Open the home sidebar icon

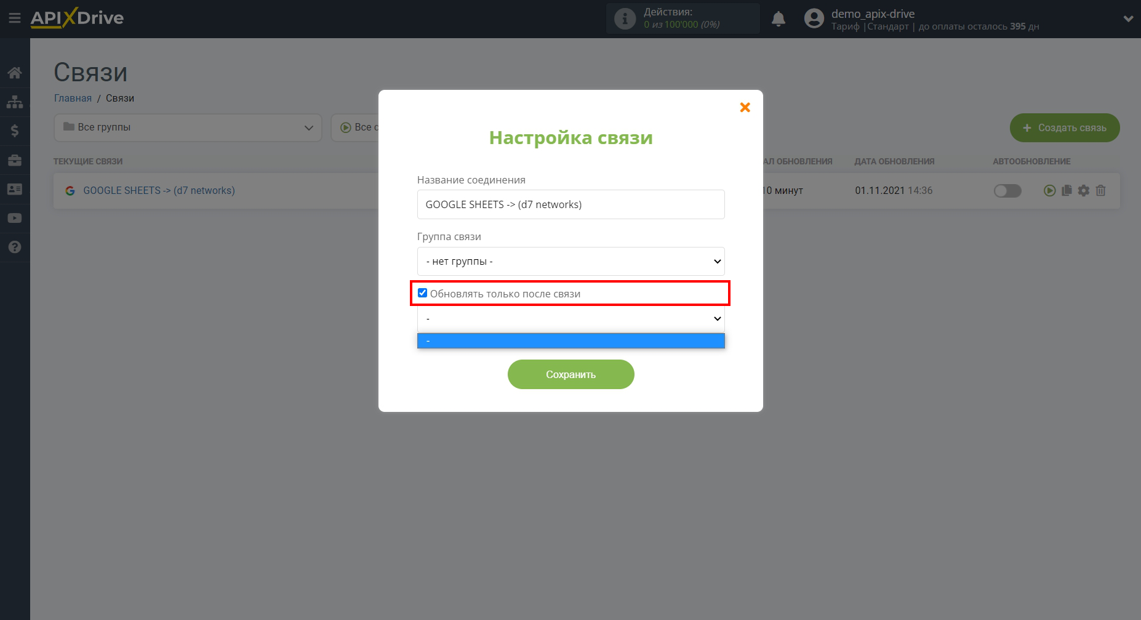15,73
